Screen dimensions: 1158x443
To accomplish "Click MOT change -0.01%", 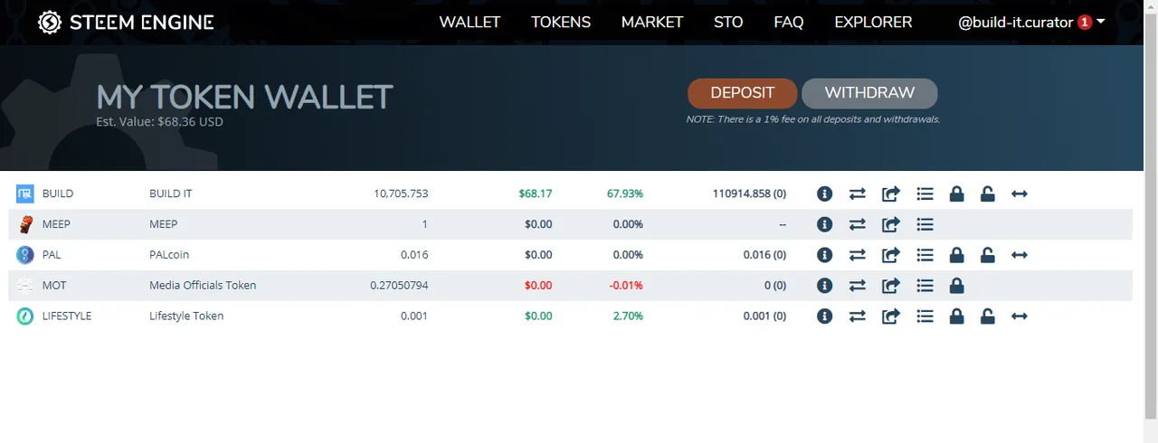I will tap(626, 286).
